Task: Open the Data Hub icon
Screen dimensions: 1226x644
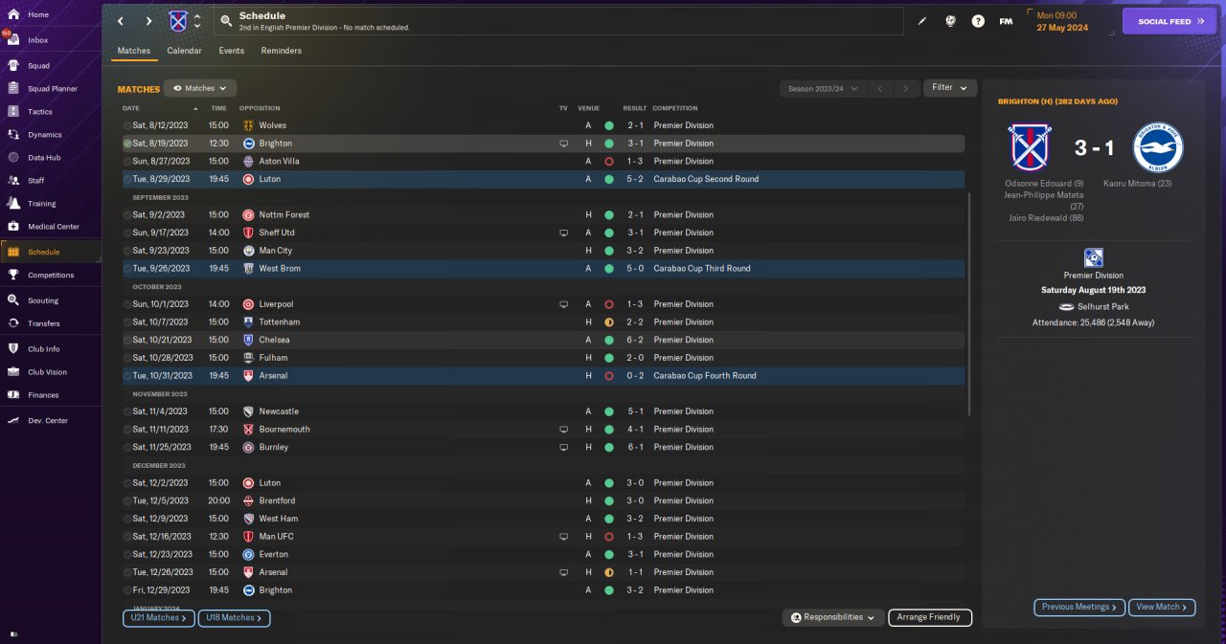Action: click(x=13, y=158)
